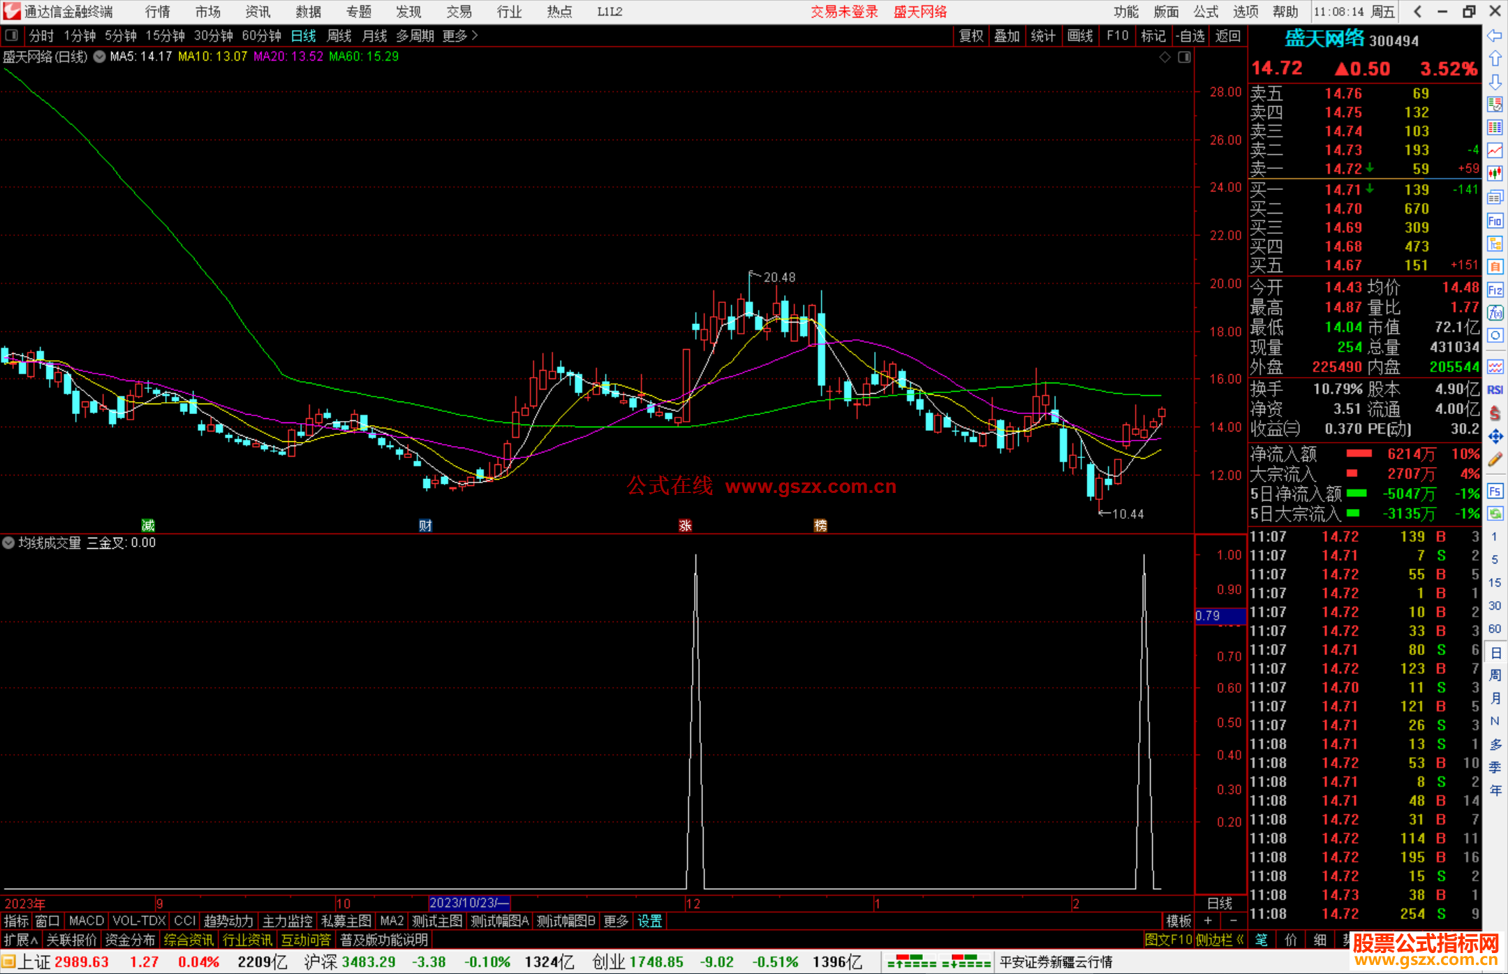
Task: Toggle the circle icon next to 盛天网络(日线)
Action: coord(100,57)
